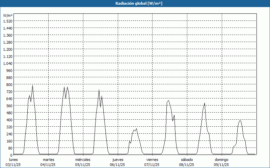The image size is (270, 168).
Task: Click Monday's radiation peak near 790
Action: point(32,85)
